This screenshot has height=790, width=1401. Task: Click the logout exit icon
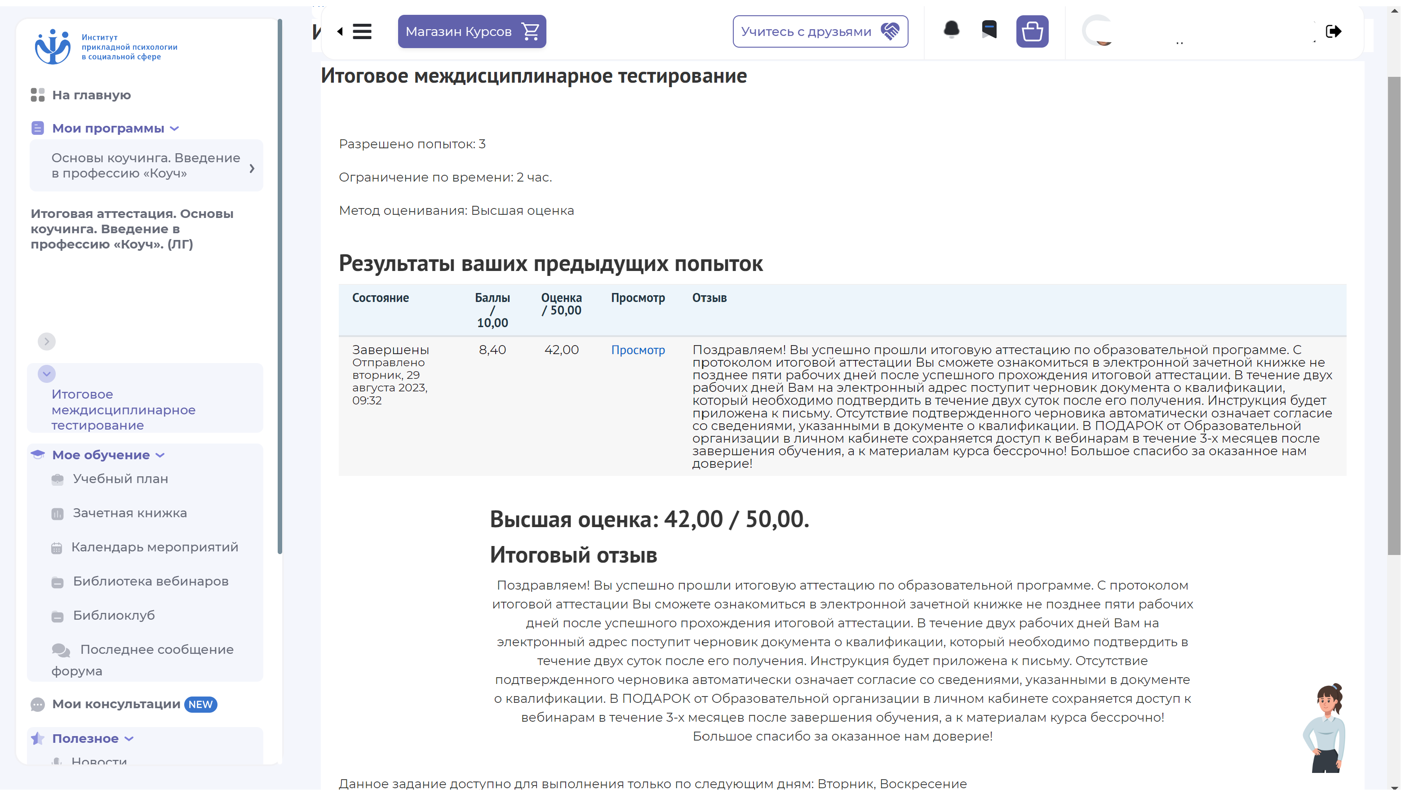pyautogui.click(x=1334, y=31)
